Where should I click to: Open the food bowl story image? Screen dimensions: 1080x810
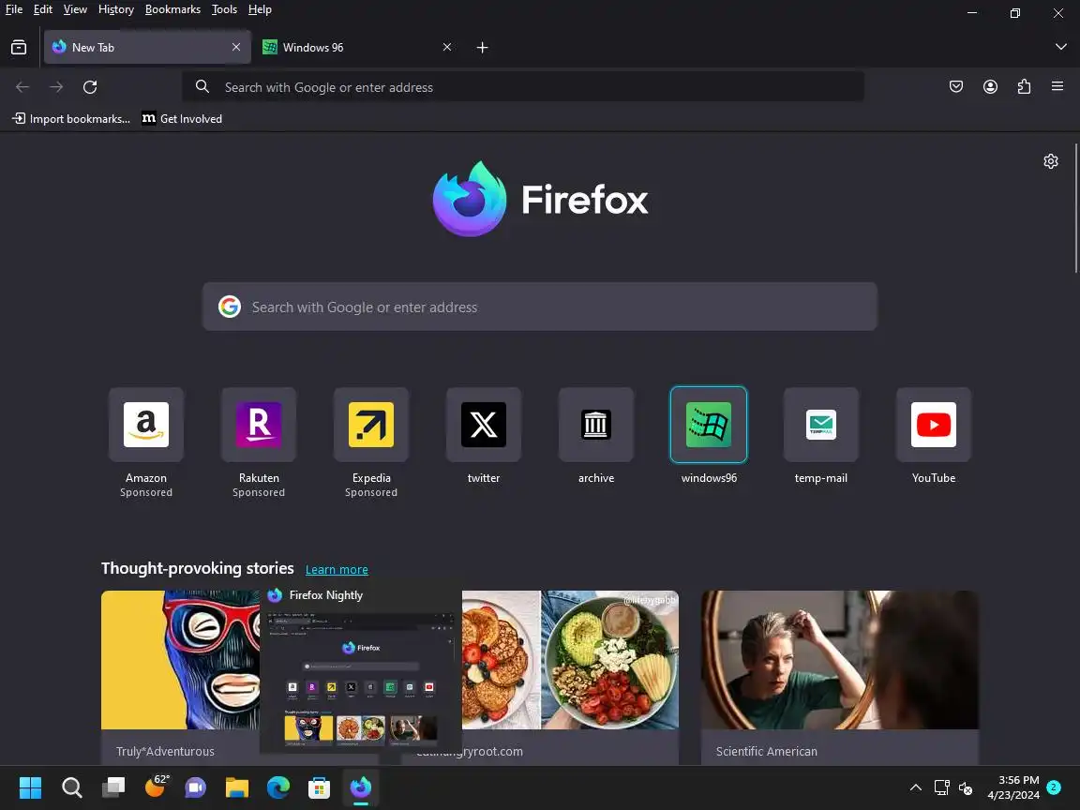tap(570, 659)
